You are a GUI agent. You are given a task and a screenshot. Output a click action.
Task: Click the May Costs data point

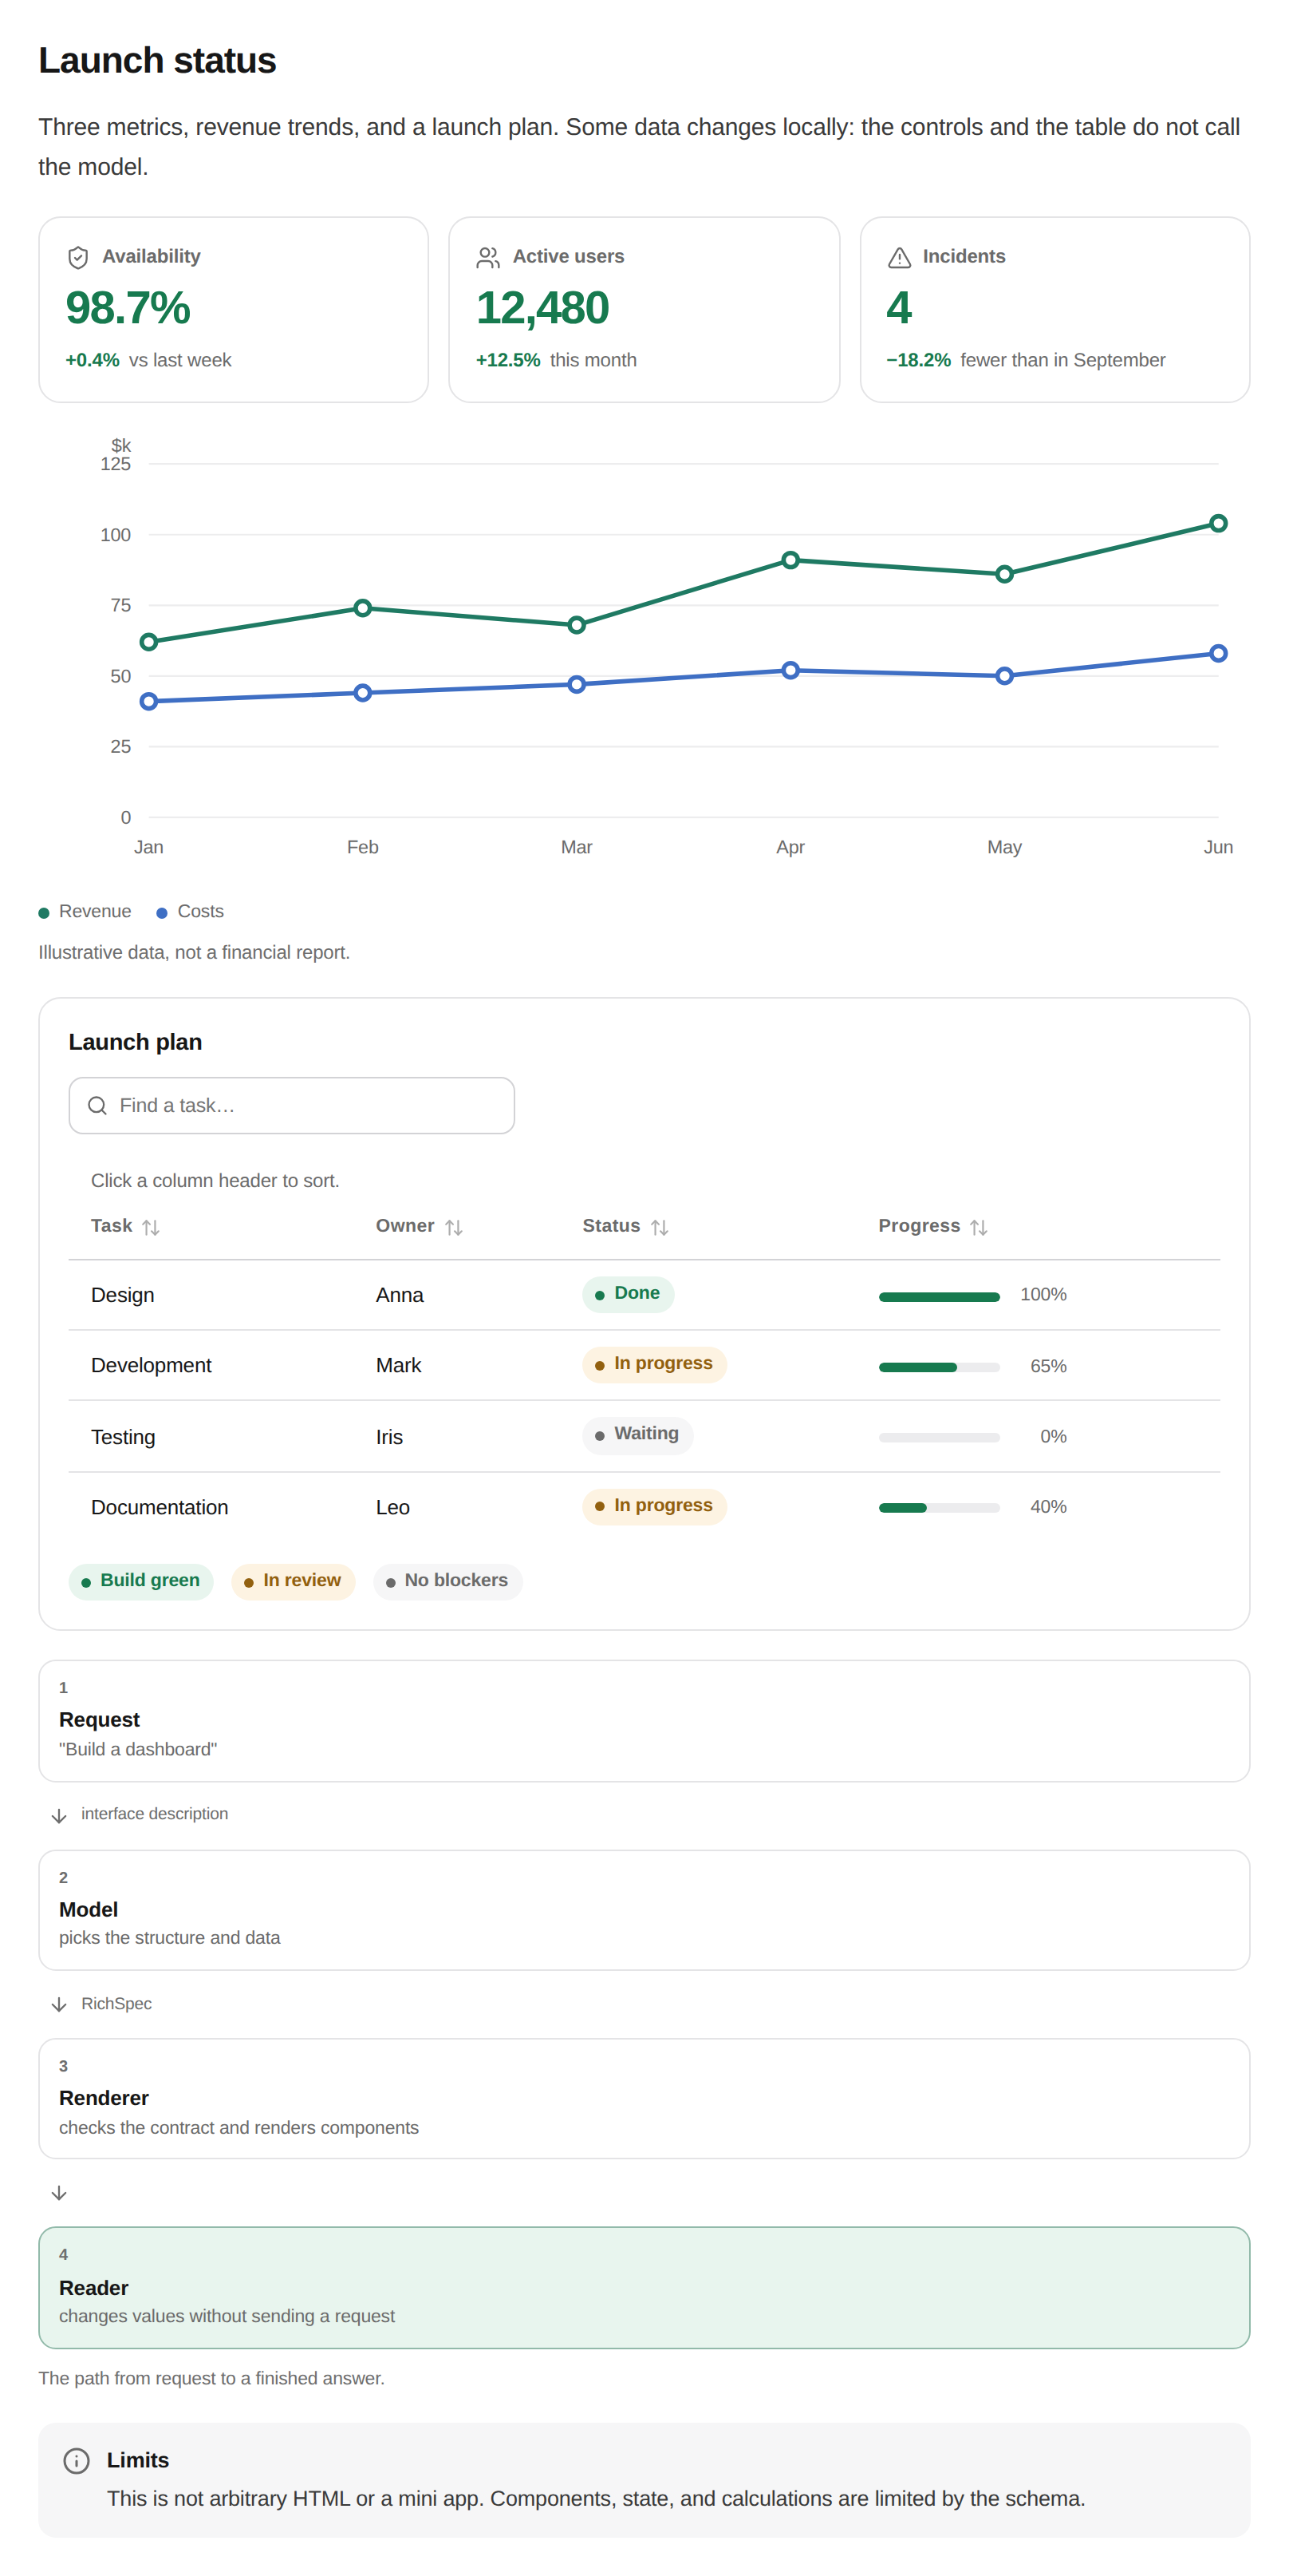pos(1004,676)
